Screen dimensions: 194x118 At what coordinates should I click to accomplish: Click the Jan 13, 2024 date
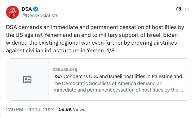click(42, 109)
